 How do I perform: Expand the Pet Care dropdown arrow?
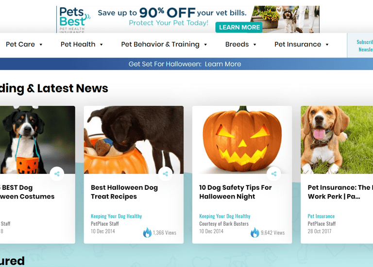click(x=41, y=45)
